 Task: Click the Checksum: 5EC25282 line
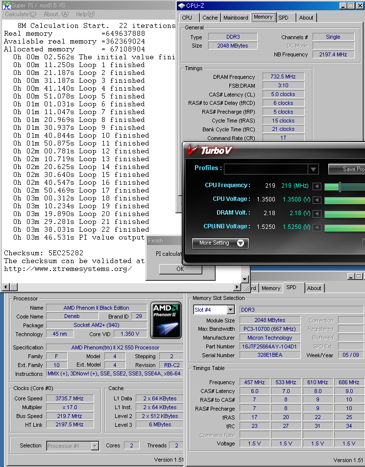click(44, 253)
